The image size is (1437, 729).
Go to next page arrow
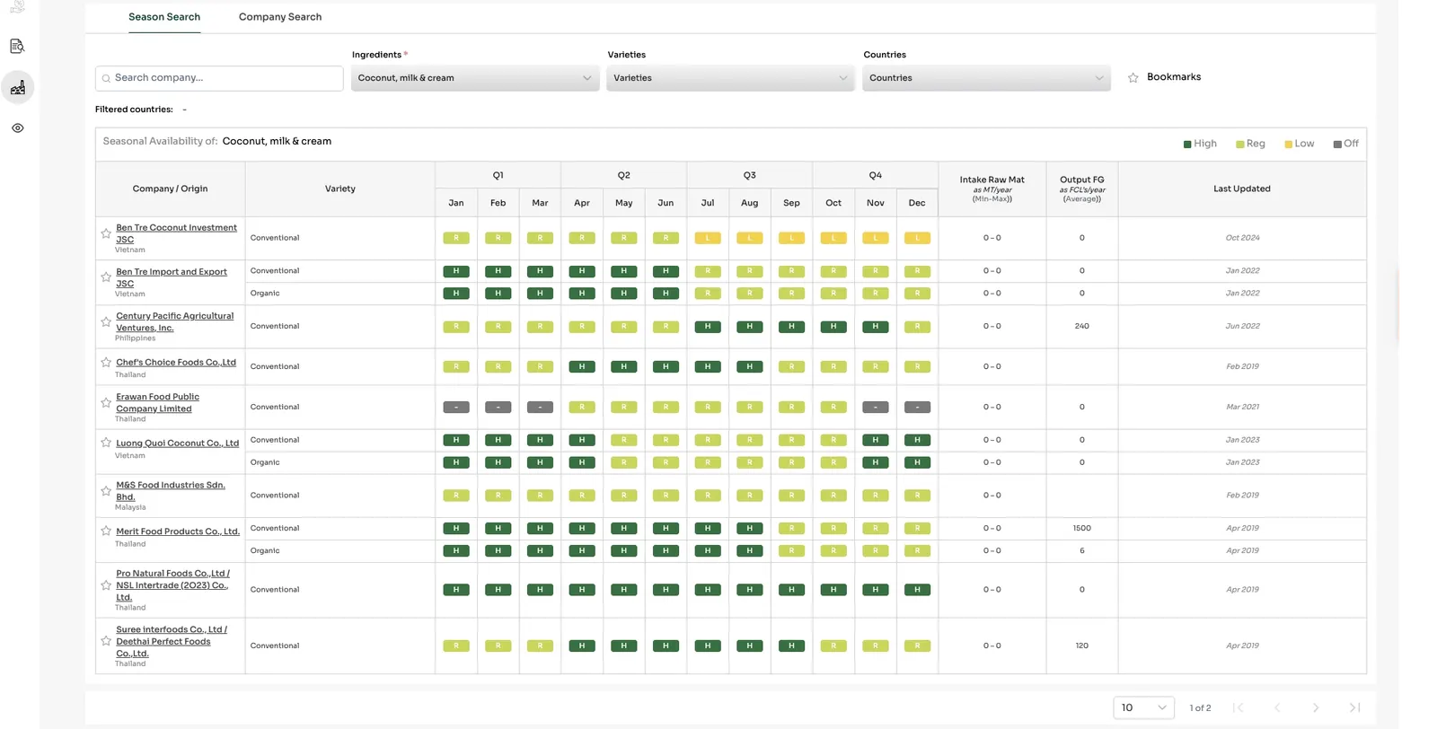point(1316,707)
